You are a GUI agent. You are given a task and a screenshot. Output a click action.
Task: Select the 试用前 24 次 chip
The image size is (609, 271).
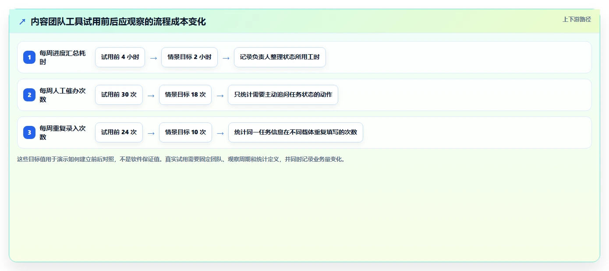tap(119, 132)
